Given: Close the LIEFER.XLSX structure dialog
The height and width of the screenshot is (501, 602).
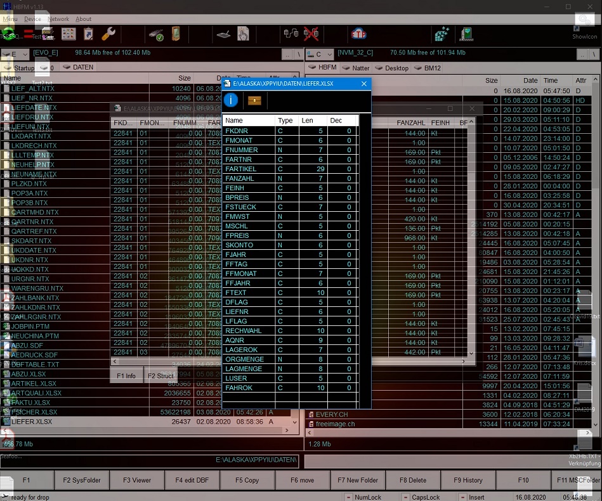Looking at the screenshot, I should [x=363, y=84].
